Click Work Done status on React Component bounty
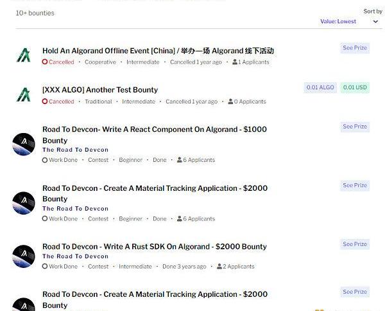The height and width of the screenshot is (311, 385). point(60,160)
